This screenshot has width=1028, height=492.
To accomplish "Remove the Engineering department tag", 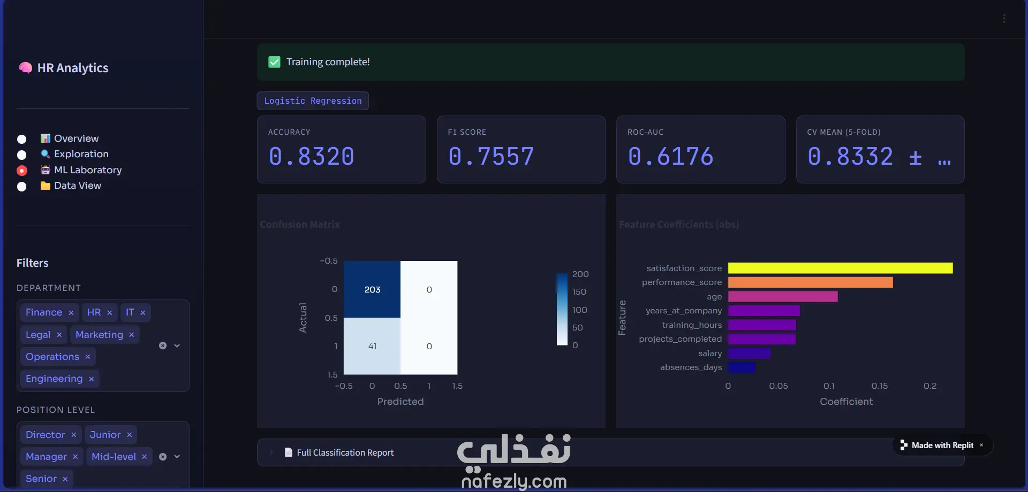I will click(x=91, y=379).
